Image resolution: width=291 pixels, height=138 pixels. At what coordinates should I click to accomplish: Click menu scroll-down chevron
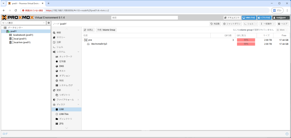[66, 128]
